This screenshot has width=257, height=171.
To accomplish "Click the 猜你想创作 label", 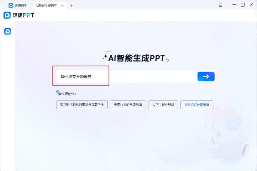I will 67,94.
